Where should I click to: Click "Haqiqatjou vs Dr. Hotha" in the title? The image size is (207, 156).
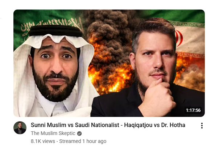point(154,125)
